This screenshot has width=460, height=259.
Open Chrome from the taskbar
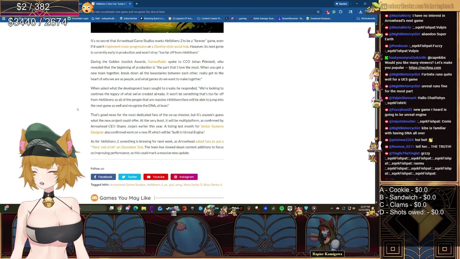click(x=119, y=208)
